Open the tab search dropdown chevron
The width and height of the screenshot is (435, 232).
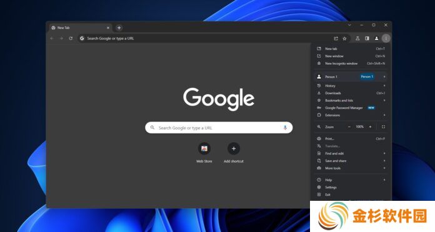[x=349, y=25]
